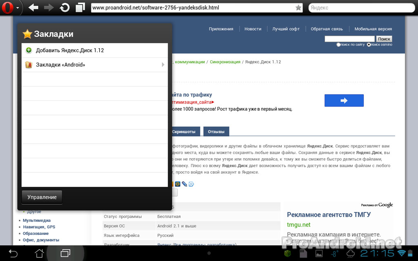Tap the Android Home button
Viewport: 418px width, 261px height.
coord(39,253)
